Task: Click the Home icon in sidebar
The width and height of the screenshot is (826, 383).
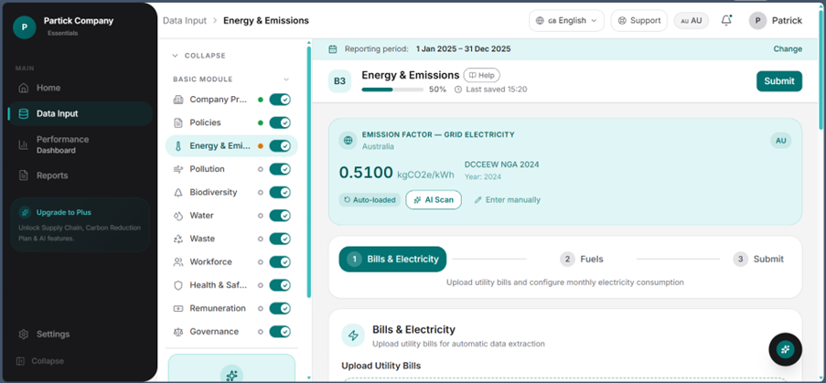Action: pyautogui.click(x=23, y=88)
